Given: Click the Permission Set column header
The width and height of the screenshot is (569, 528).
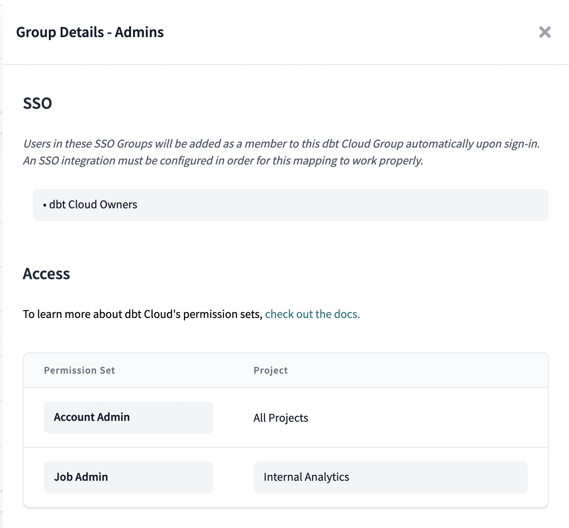Looking at the screenshot, I should click(x=79, y=370).
